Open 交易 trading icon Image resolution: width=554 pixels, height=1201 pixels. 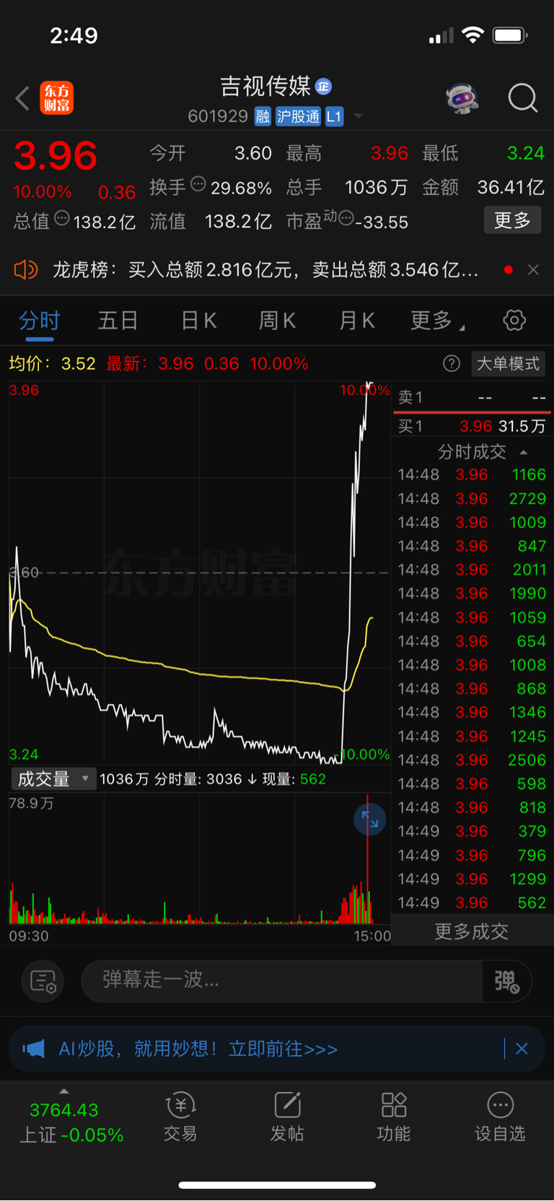pos(180,1117)
